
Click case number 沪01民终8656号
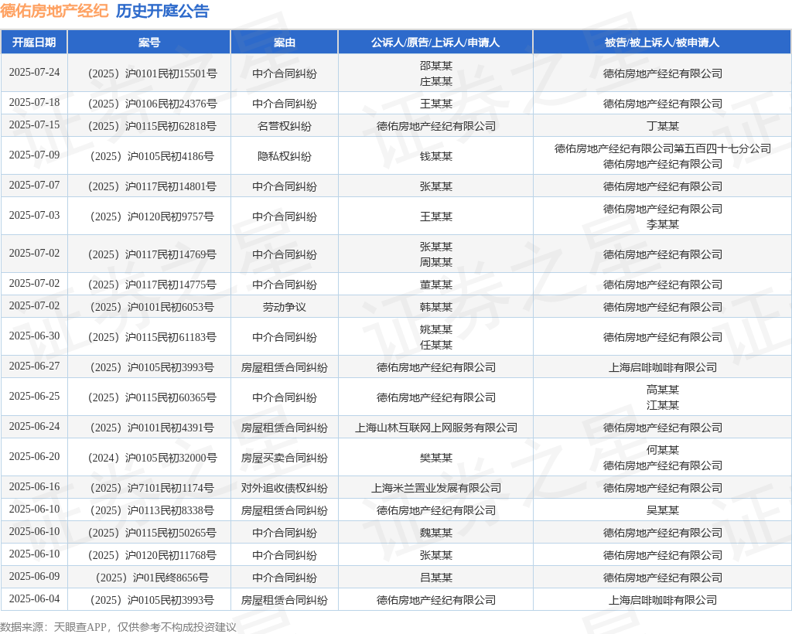(152, 578)
